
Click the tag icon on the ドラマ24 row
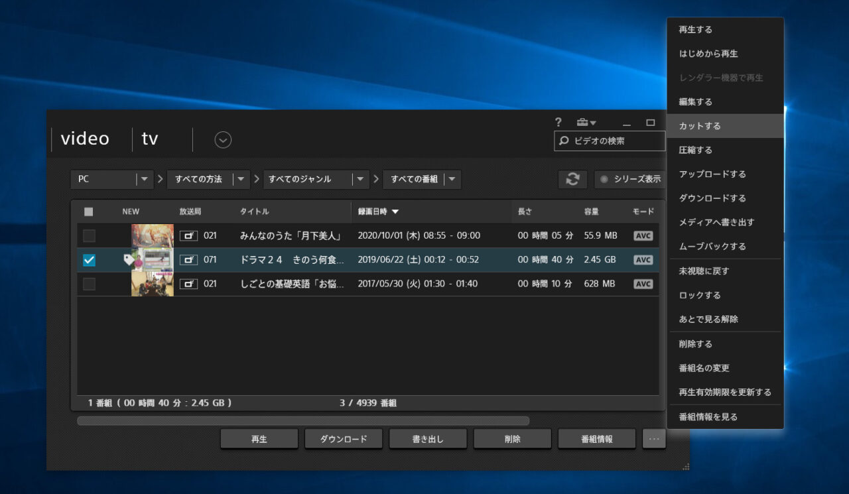(129, 260)
